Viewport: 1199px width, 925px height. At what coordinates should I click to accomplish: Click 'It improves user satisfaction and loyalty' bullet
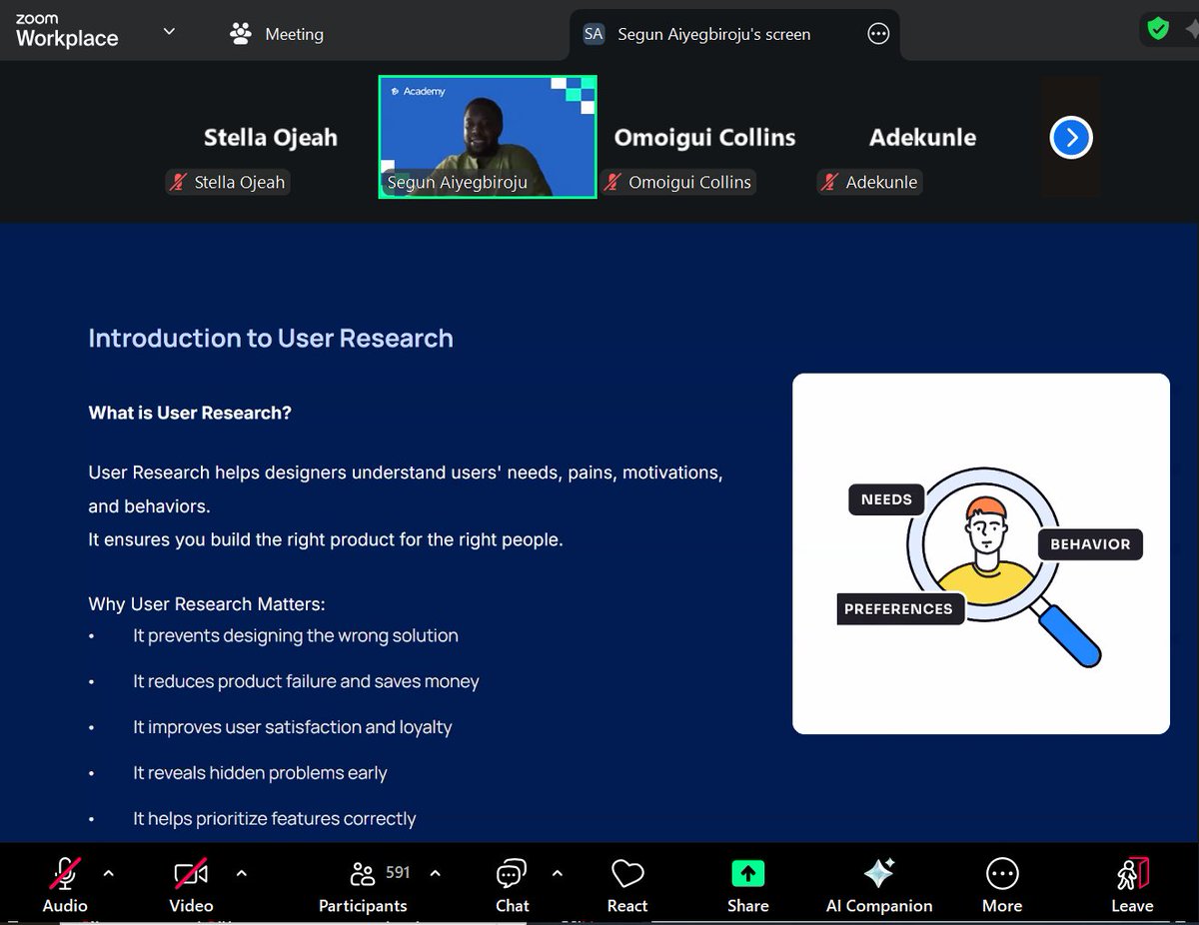[293, 727]
